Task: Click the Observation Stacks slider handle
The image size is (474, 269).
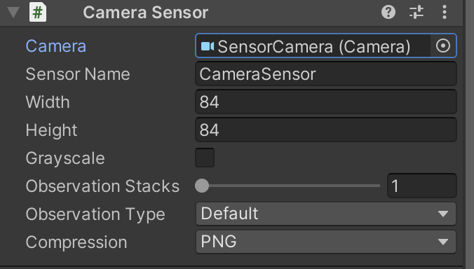Action: [202, 186]
